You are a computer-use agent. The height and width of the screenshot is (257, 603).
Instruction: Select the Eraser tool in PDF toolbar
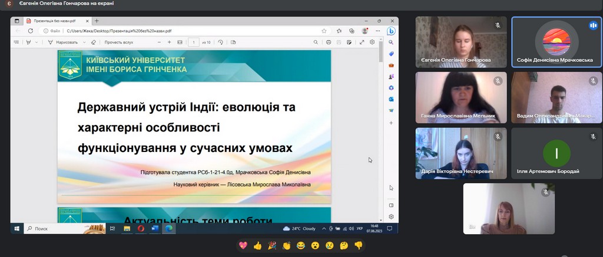tap(93, 42)
